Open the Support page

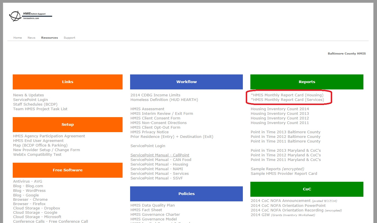click(x=69, y=38)
